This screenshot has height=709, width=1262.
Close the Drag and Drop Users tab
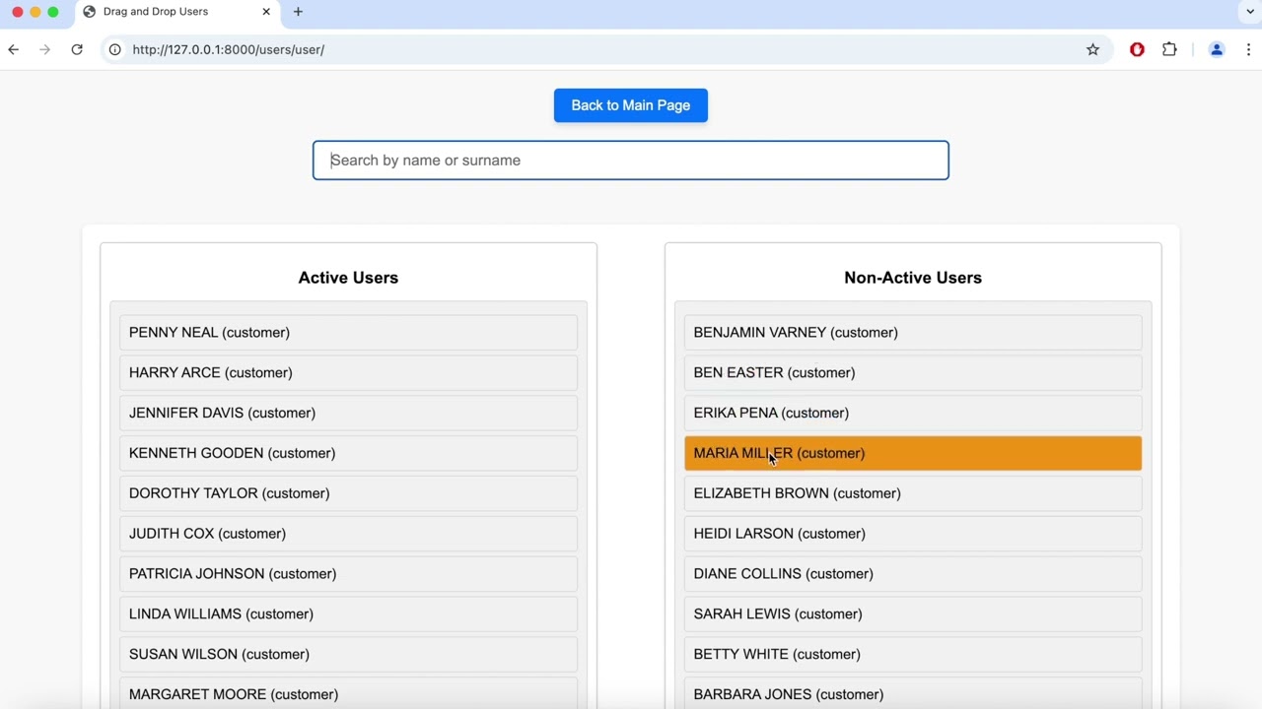tap(266, 12)
